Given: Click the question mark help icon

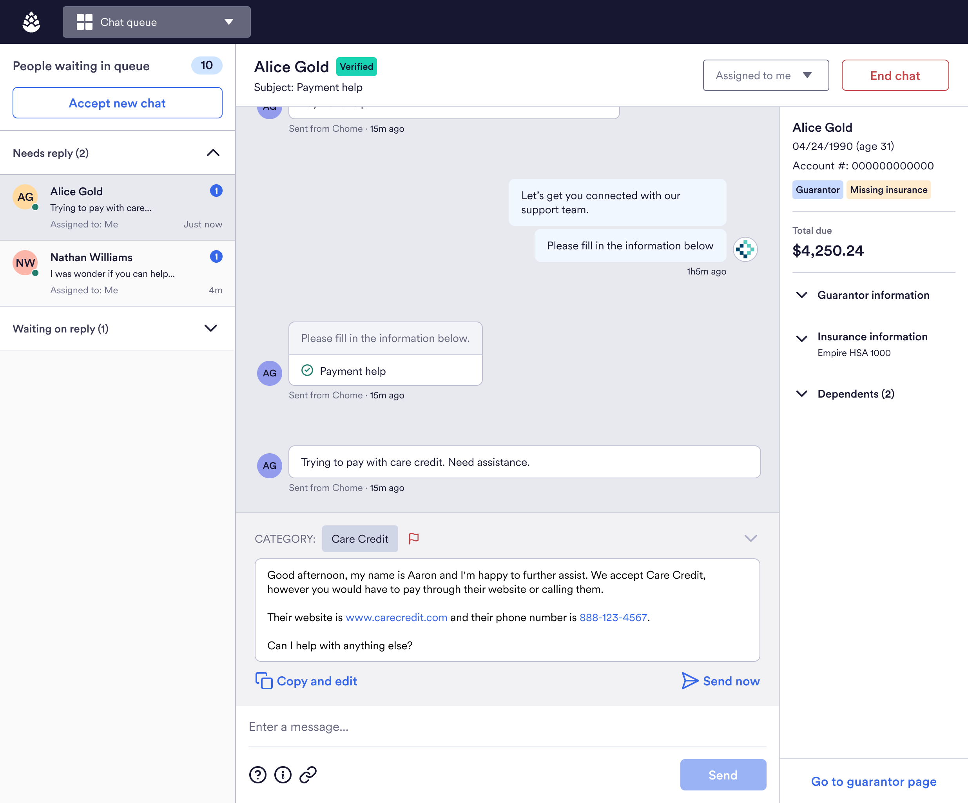Looking at the screenshot, I should click(257, 774).
